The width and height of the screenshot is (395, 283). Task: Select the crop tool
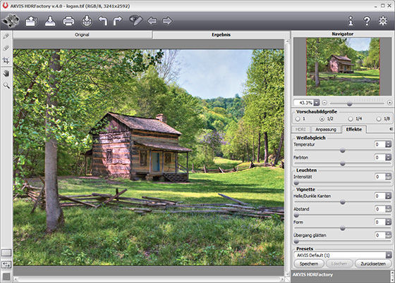click(x=6, y=61)
